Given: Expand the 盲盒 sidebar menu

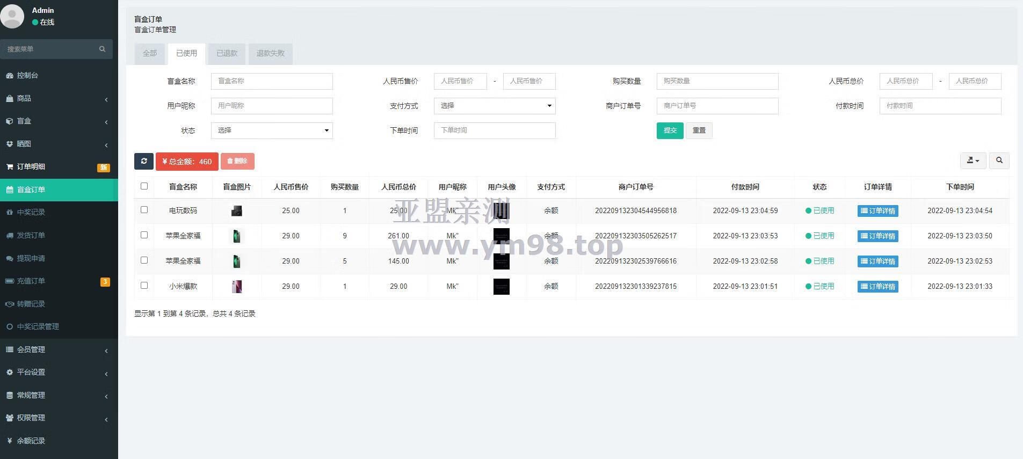Looking at the screenshot, I should coord(59,121).
